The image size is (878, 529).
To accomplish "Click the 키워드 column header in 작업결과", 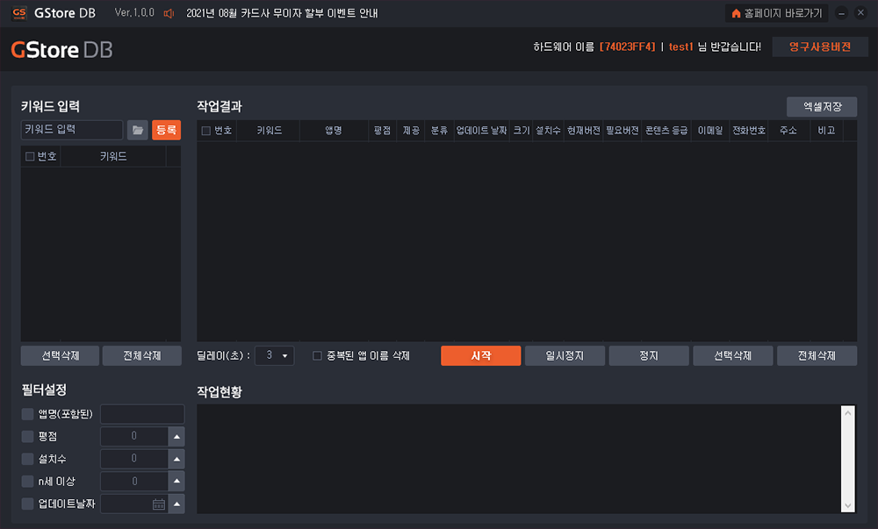I will pyautogui.click(x=269, y=131).
